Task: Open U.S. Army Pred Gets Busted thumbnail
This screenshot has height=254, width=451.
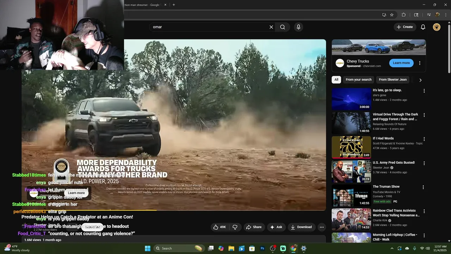Action: pos(351,171)
